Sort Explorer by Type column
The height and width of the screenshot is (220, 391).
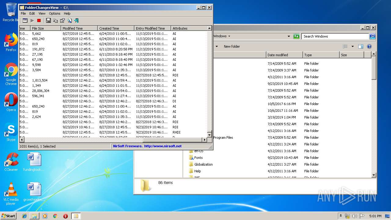pyautogui.click(x=321, y=55)
